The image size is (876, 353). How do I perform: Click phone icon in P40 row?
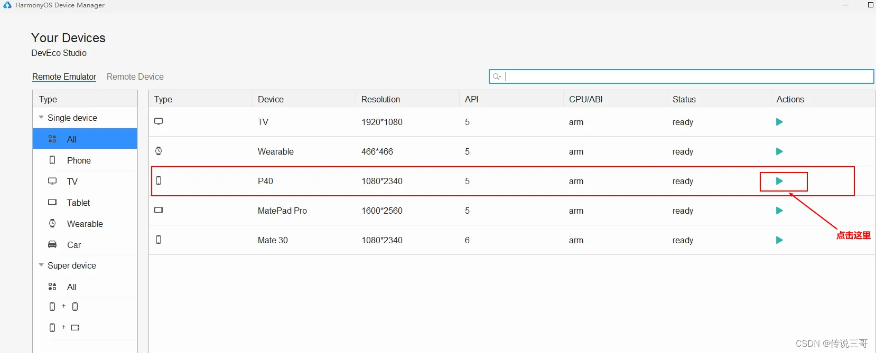click(159, 180)
